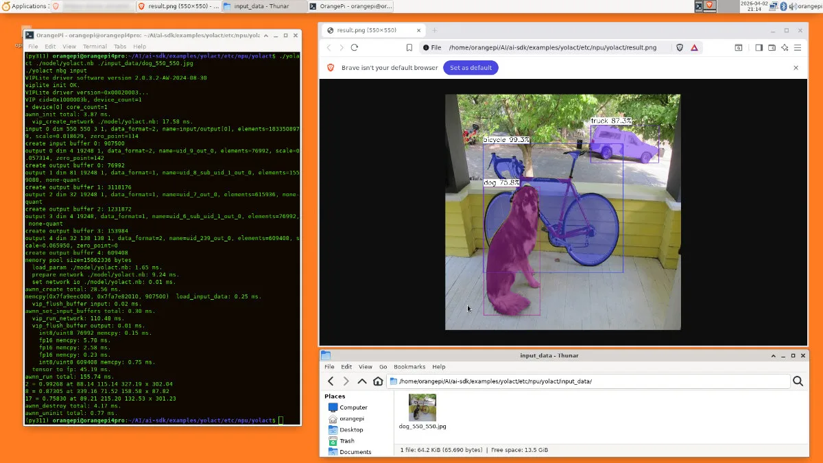This screenshot has height=463, width=823.
Task: Click the Thunar path input field
Action: click(x=590, y=381)
